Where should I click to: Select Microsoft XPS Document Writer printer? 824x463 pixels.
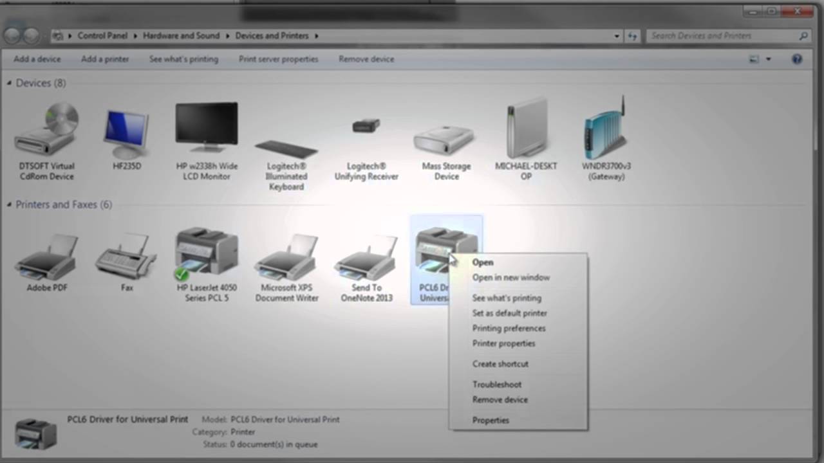point(286,267)
